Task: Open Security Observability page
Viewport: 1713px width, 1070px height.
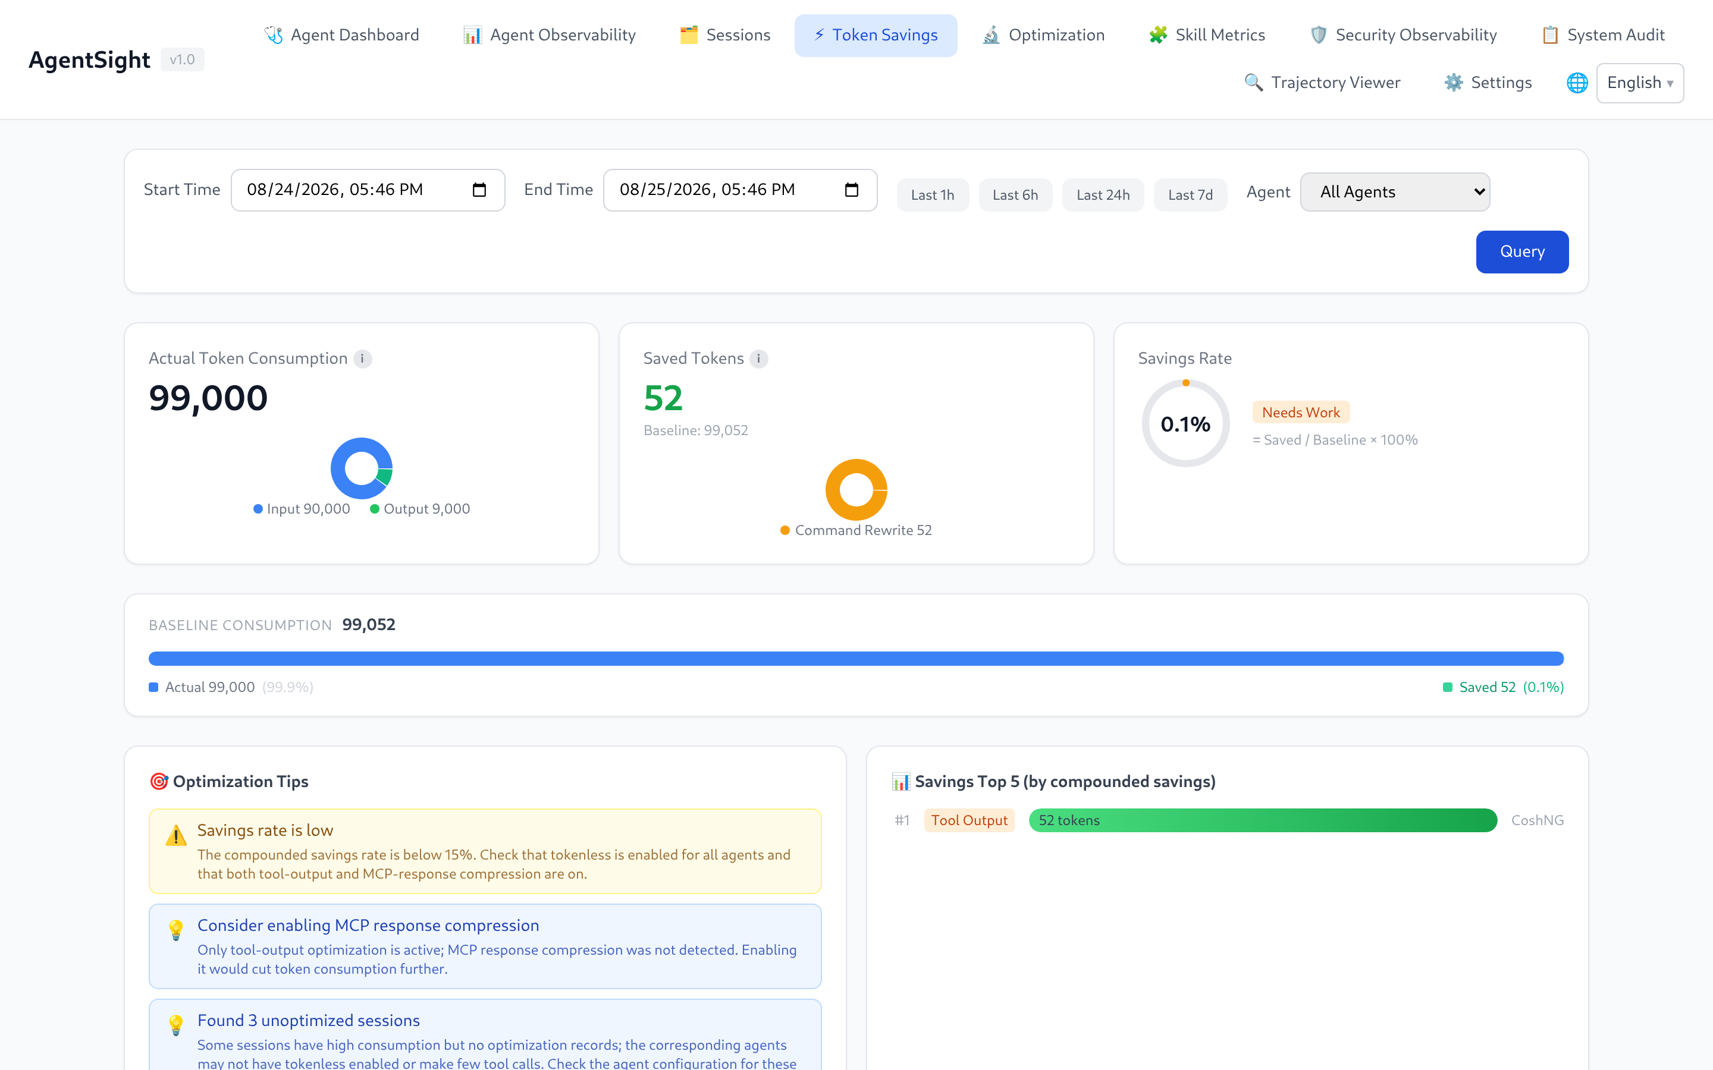Action: click(1403, 34)
